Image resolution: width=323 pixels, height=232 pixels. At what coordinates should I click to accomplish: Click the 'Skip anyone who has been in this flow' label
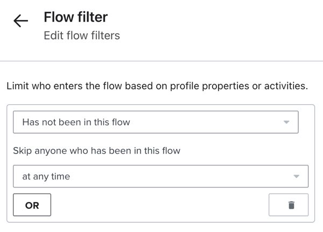pyautogui.click(x=96, y=151)
